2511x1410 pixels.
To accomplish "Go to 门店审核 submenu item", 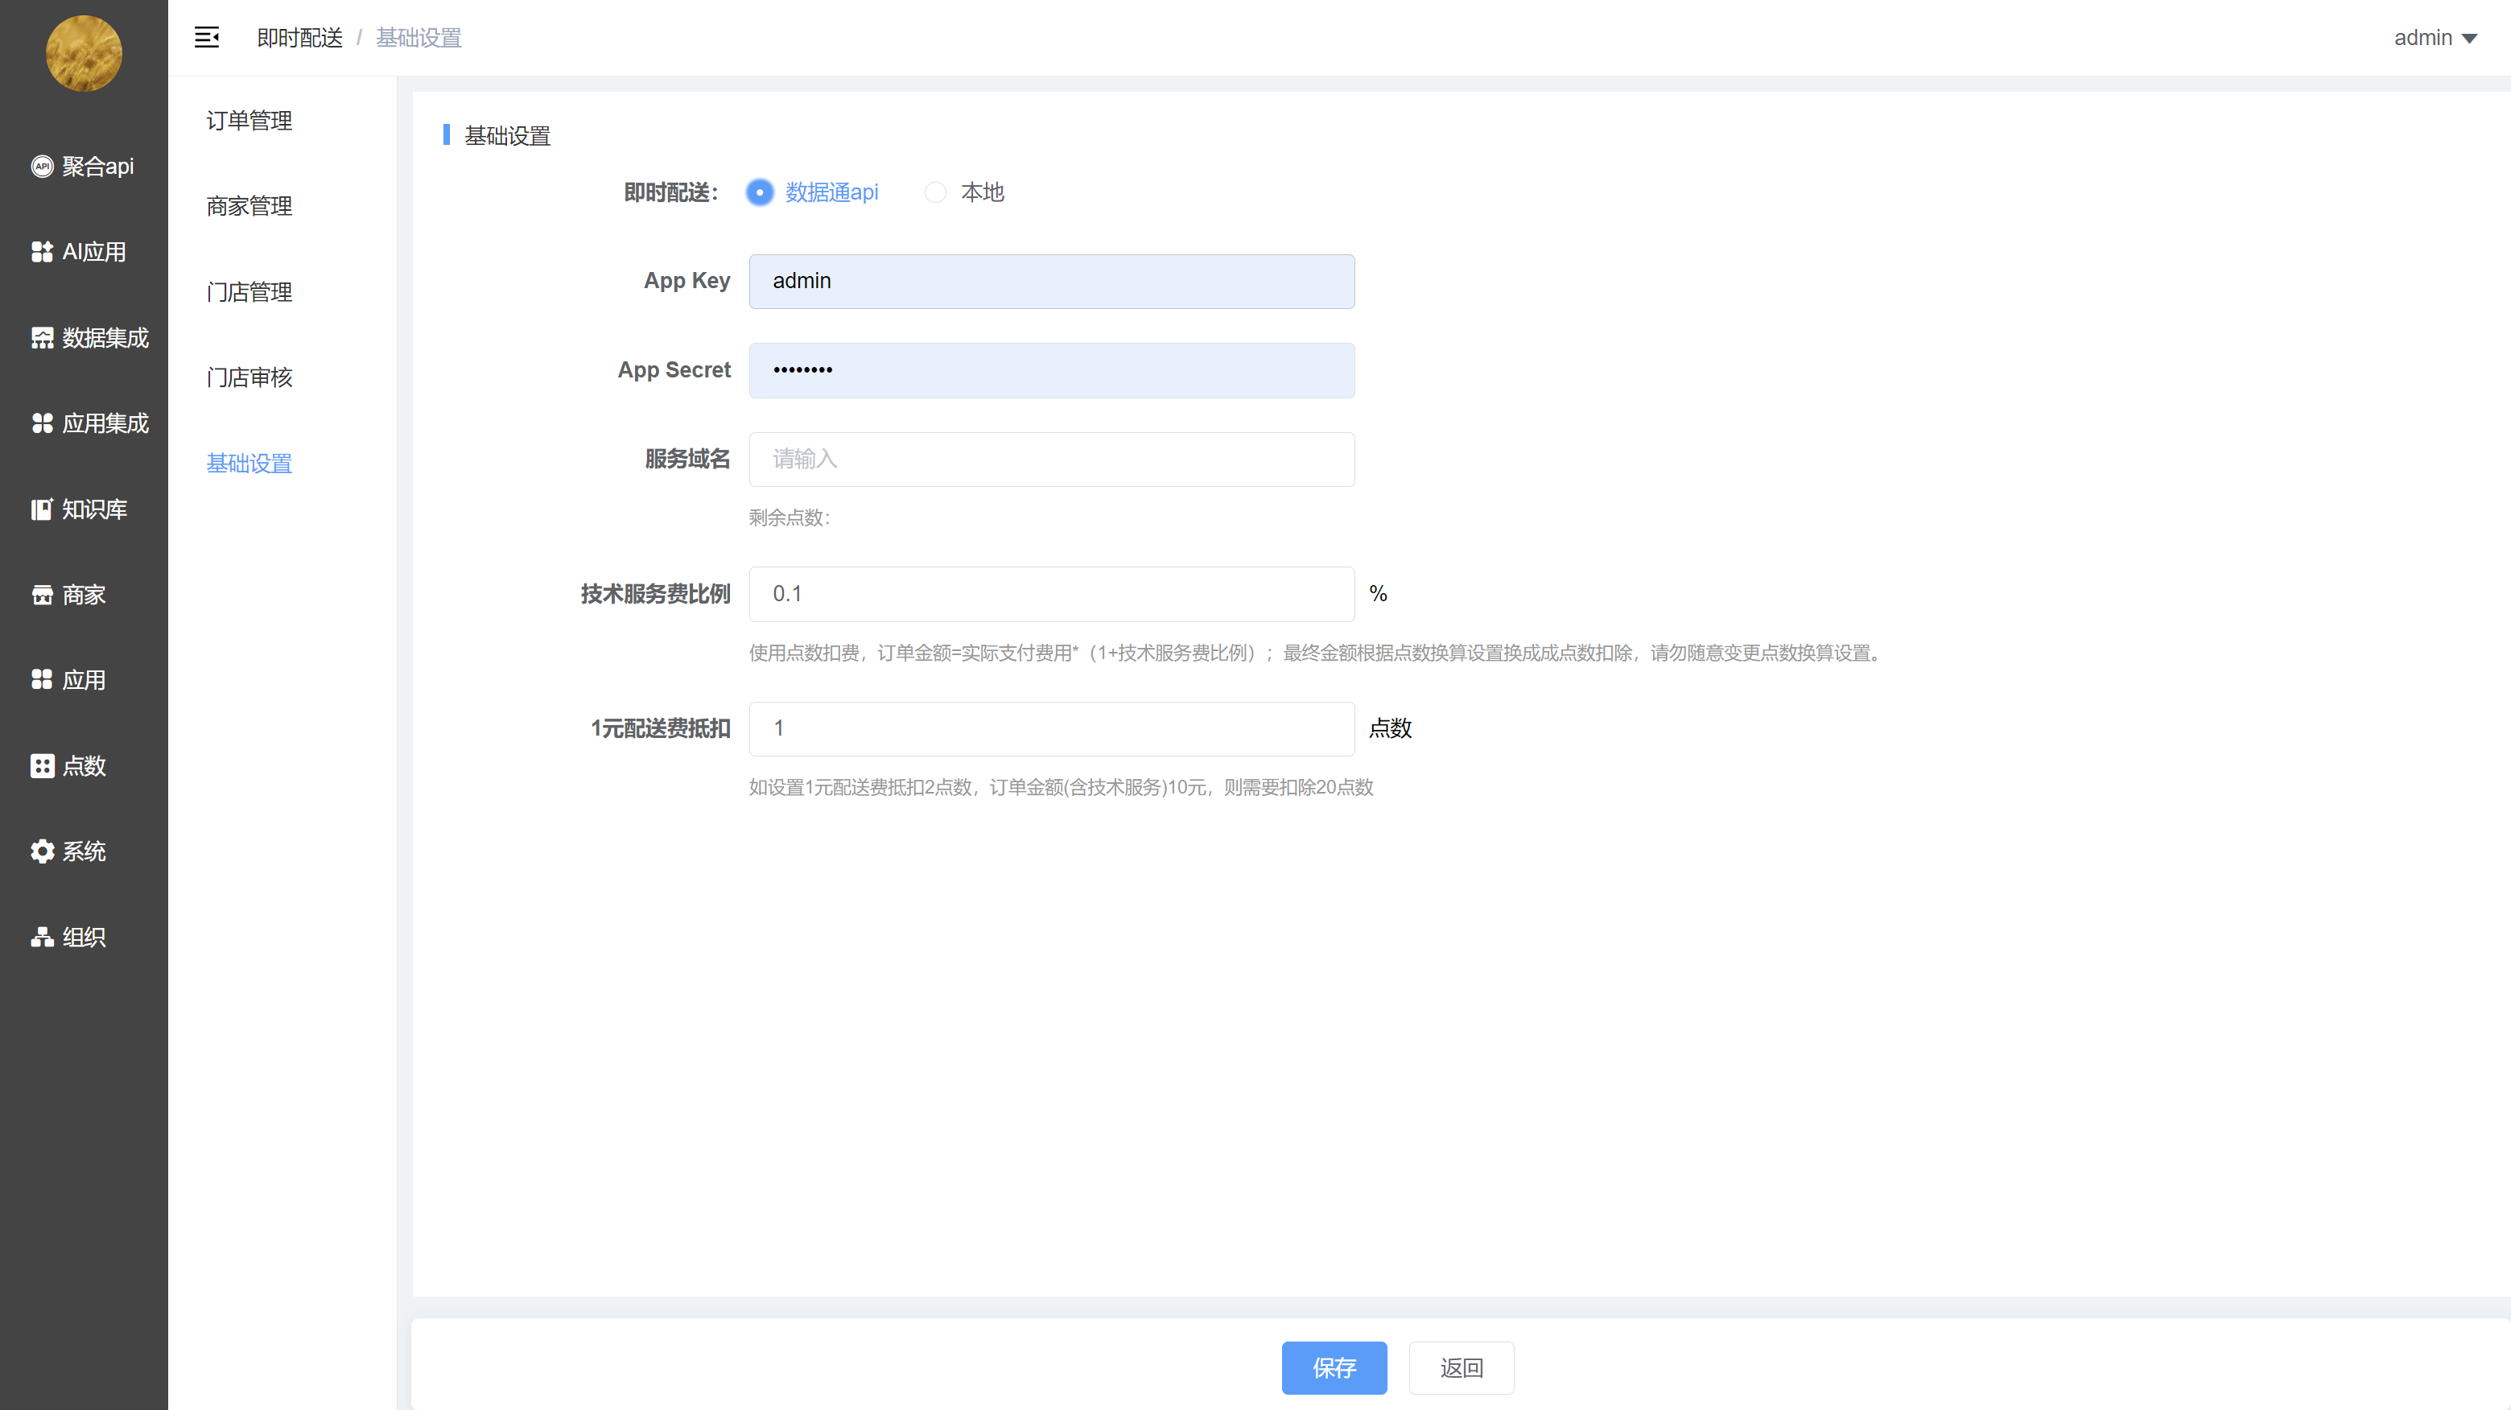I will (249, 378).
